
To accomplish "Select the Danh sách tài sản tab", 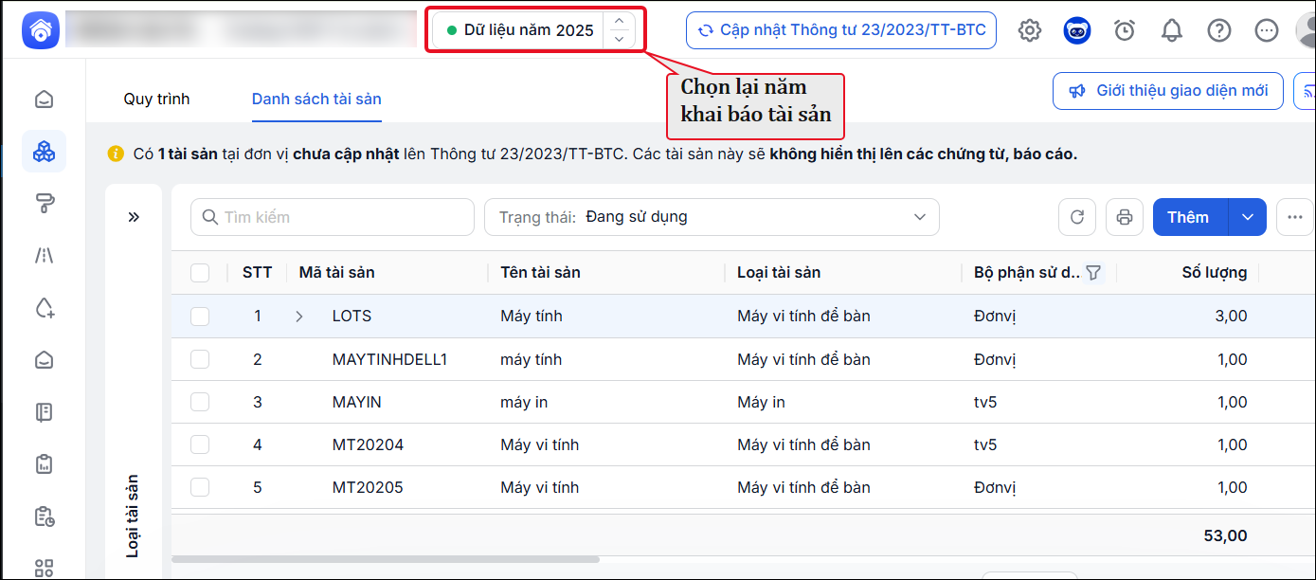I will (x=316, y=99).
